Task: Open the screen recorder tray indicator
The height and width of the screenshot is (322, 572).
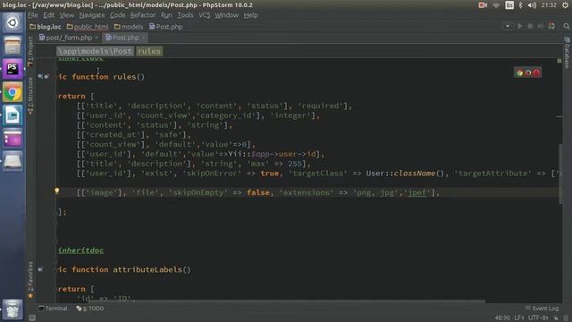Action: coord(483,5)
